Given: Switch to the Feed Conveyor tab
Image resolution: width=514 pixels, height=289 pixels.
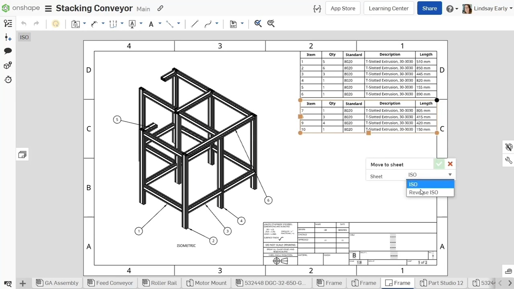Looking at the screenshot, I should pyautogui.click(x=110, y=283).
